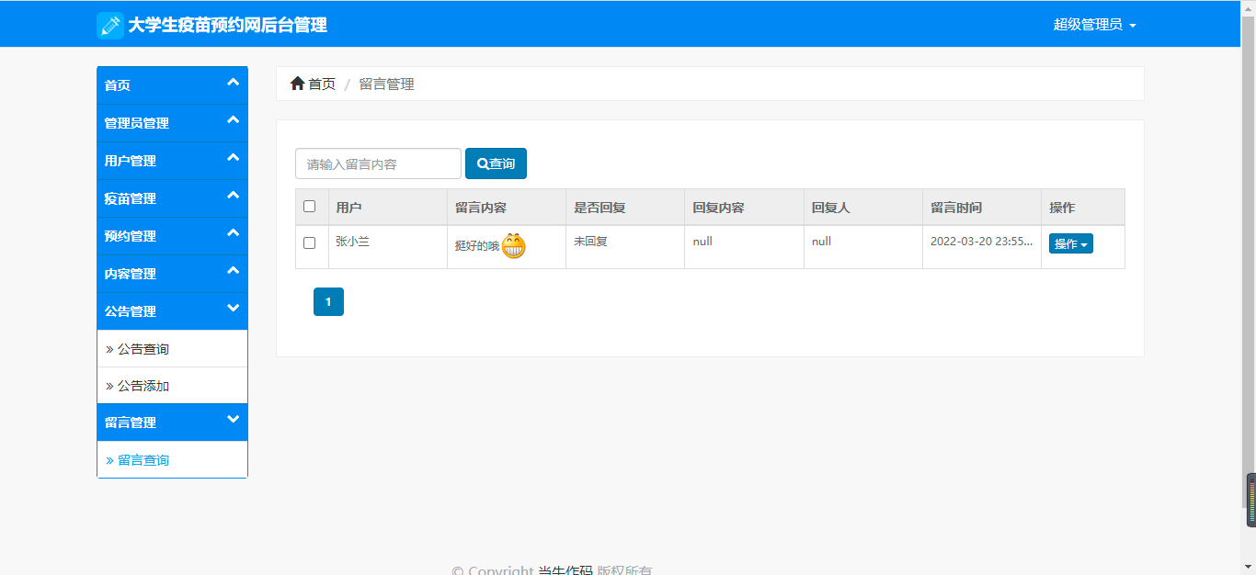Collapse the 公告管理 chevron

pyautogui.click(x=233, y=309)
